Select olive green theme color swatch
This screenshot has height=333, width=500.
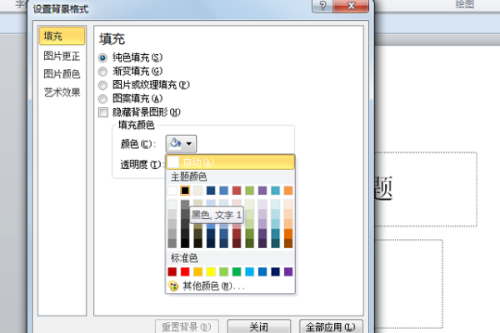250,191
